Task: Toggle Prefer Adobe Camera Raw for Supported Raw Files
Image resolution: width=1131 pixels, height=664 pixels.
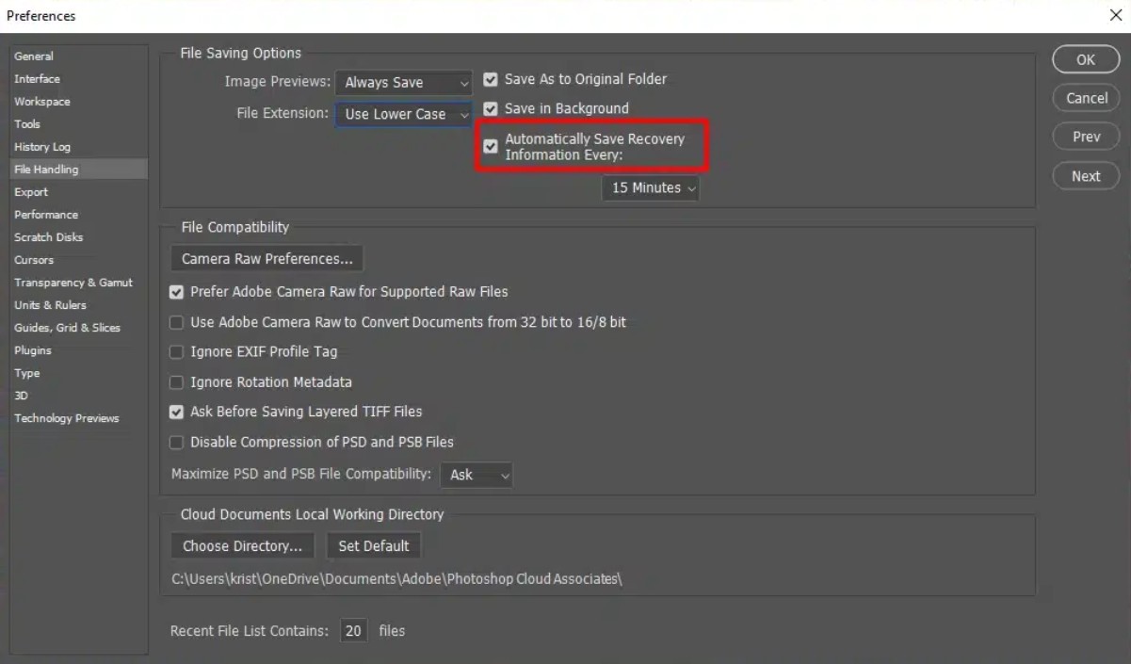Action: [x=176, y=293]
